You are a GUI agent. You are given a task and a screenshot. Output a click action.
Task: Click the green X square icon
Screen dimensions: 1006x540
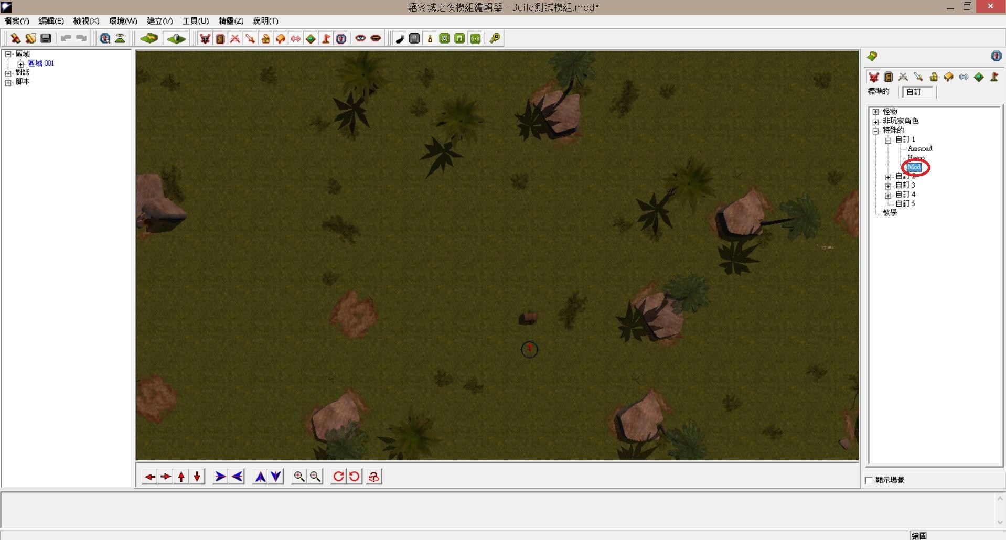[445, 38]
